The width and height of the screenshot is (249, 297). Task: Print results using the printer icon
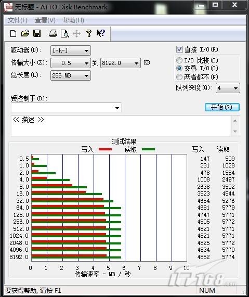(53, 33)
